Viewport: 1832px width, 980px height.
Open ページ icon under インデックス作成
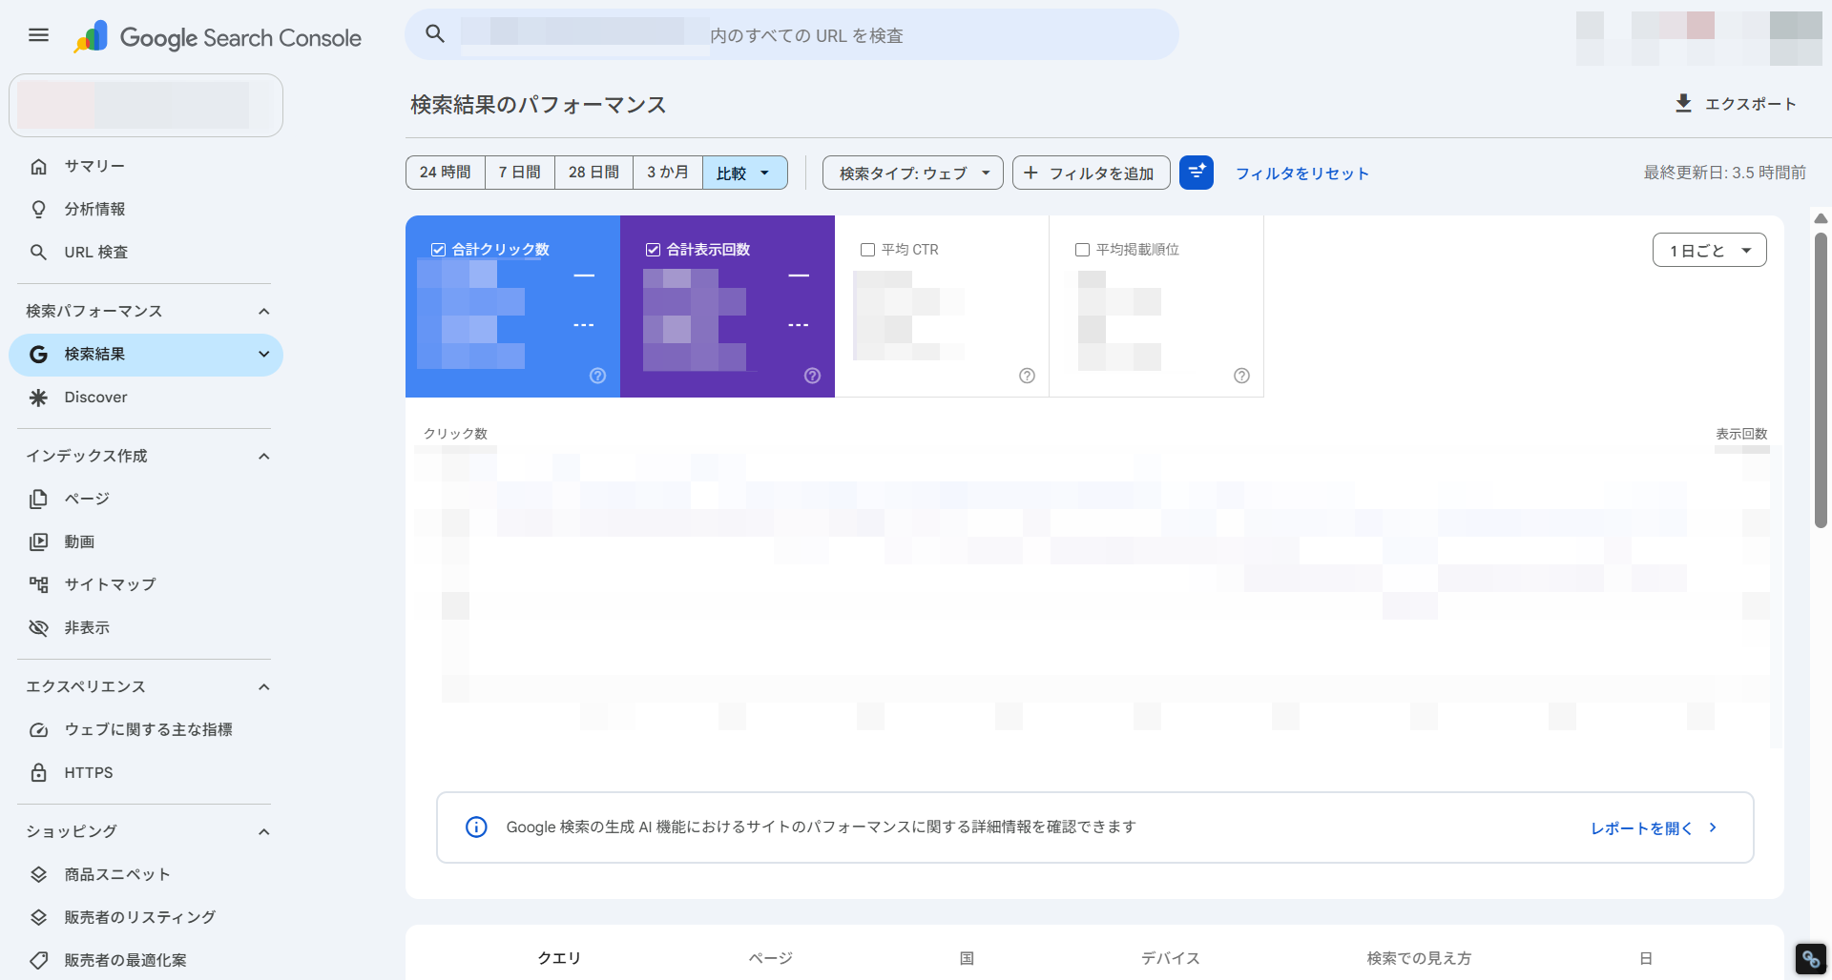[x=38, y=499]
